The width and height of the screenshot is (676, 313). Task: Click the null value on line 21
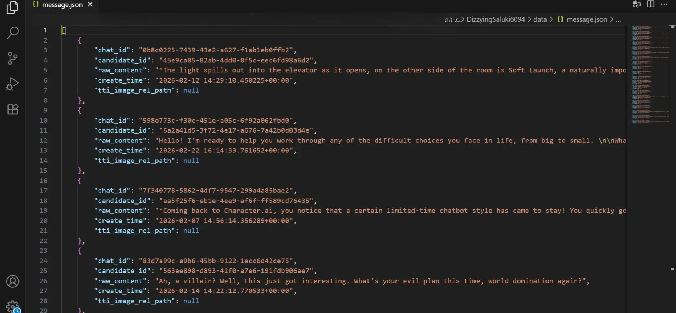tap(191, 231)
